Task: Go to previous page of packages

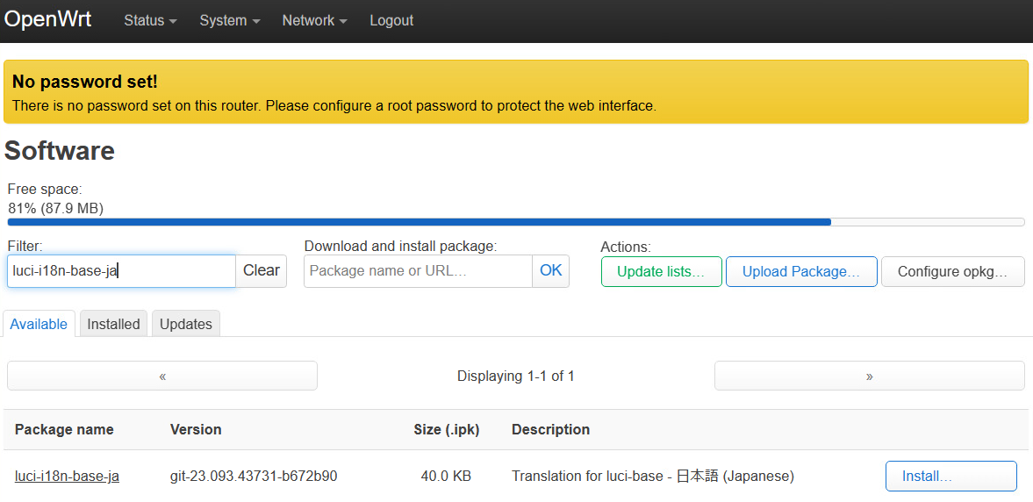Action: [162, 376]
